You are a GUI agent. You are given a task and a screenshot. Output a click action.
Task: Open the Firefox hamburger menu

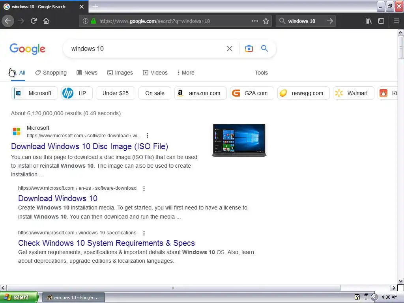pos(396,21)
